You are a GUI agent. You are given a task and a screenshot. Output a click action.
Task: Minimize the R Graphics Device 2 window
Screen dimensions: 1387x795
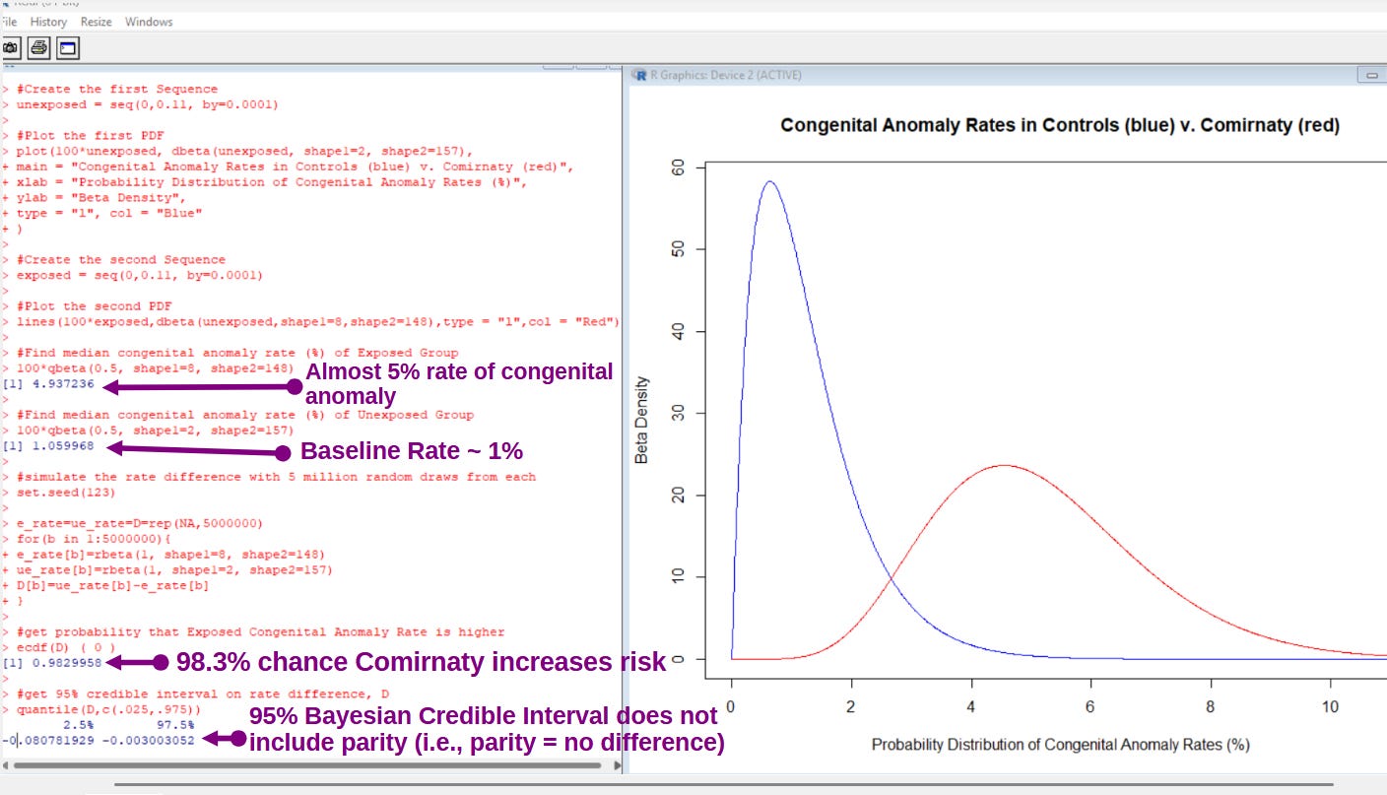coord(1371,75)
